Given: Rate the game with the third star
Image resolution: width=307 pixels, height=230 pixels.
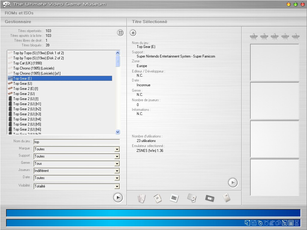Looking at the screenshot, I should 275,37.
